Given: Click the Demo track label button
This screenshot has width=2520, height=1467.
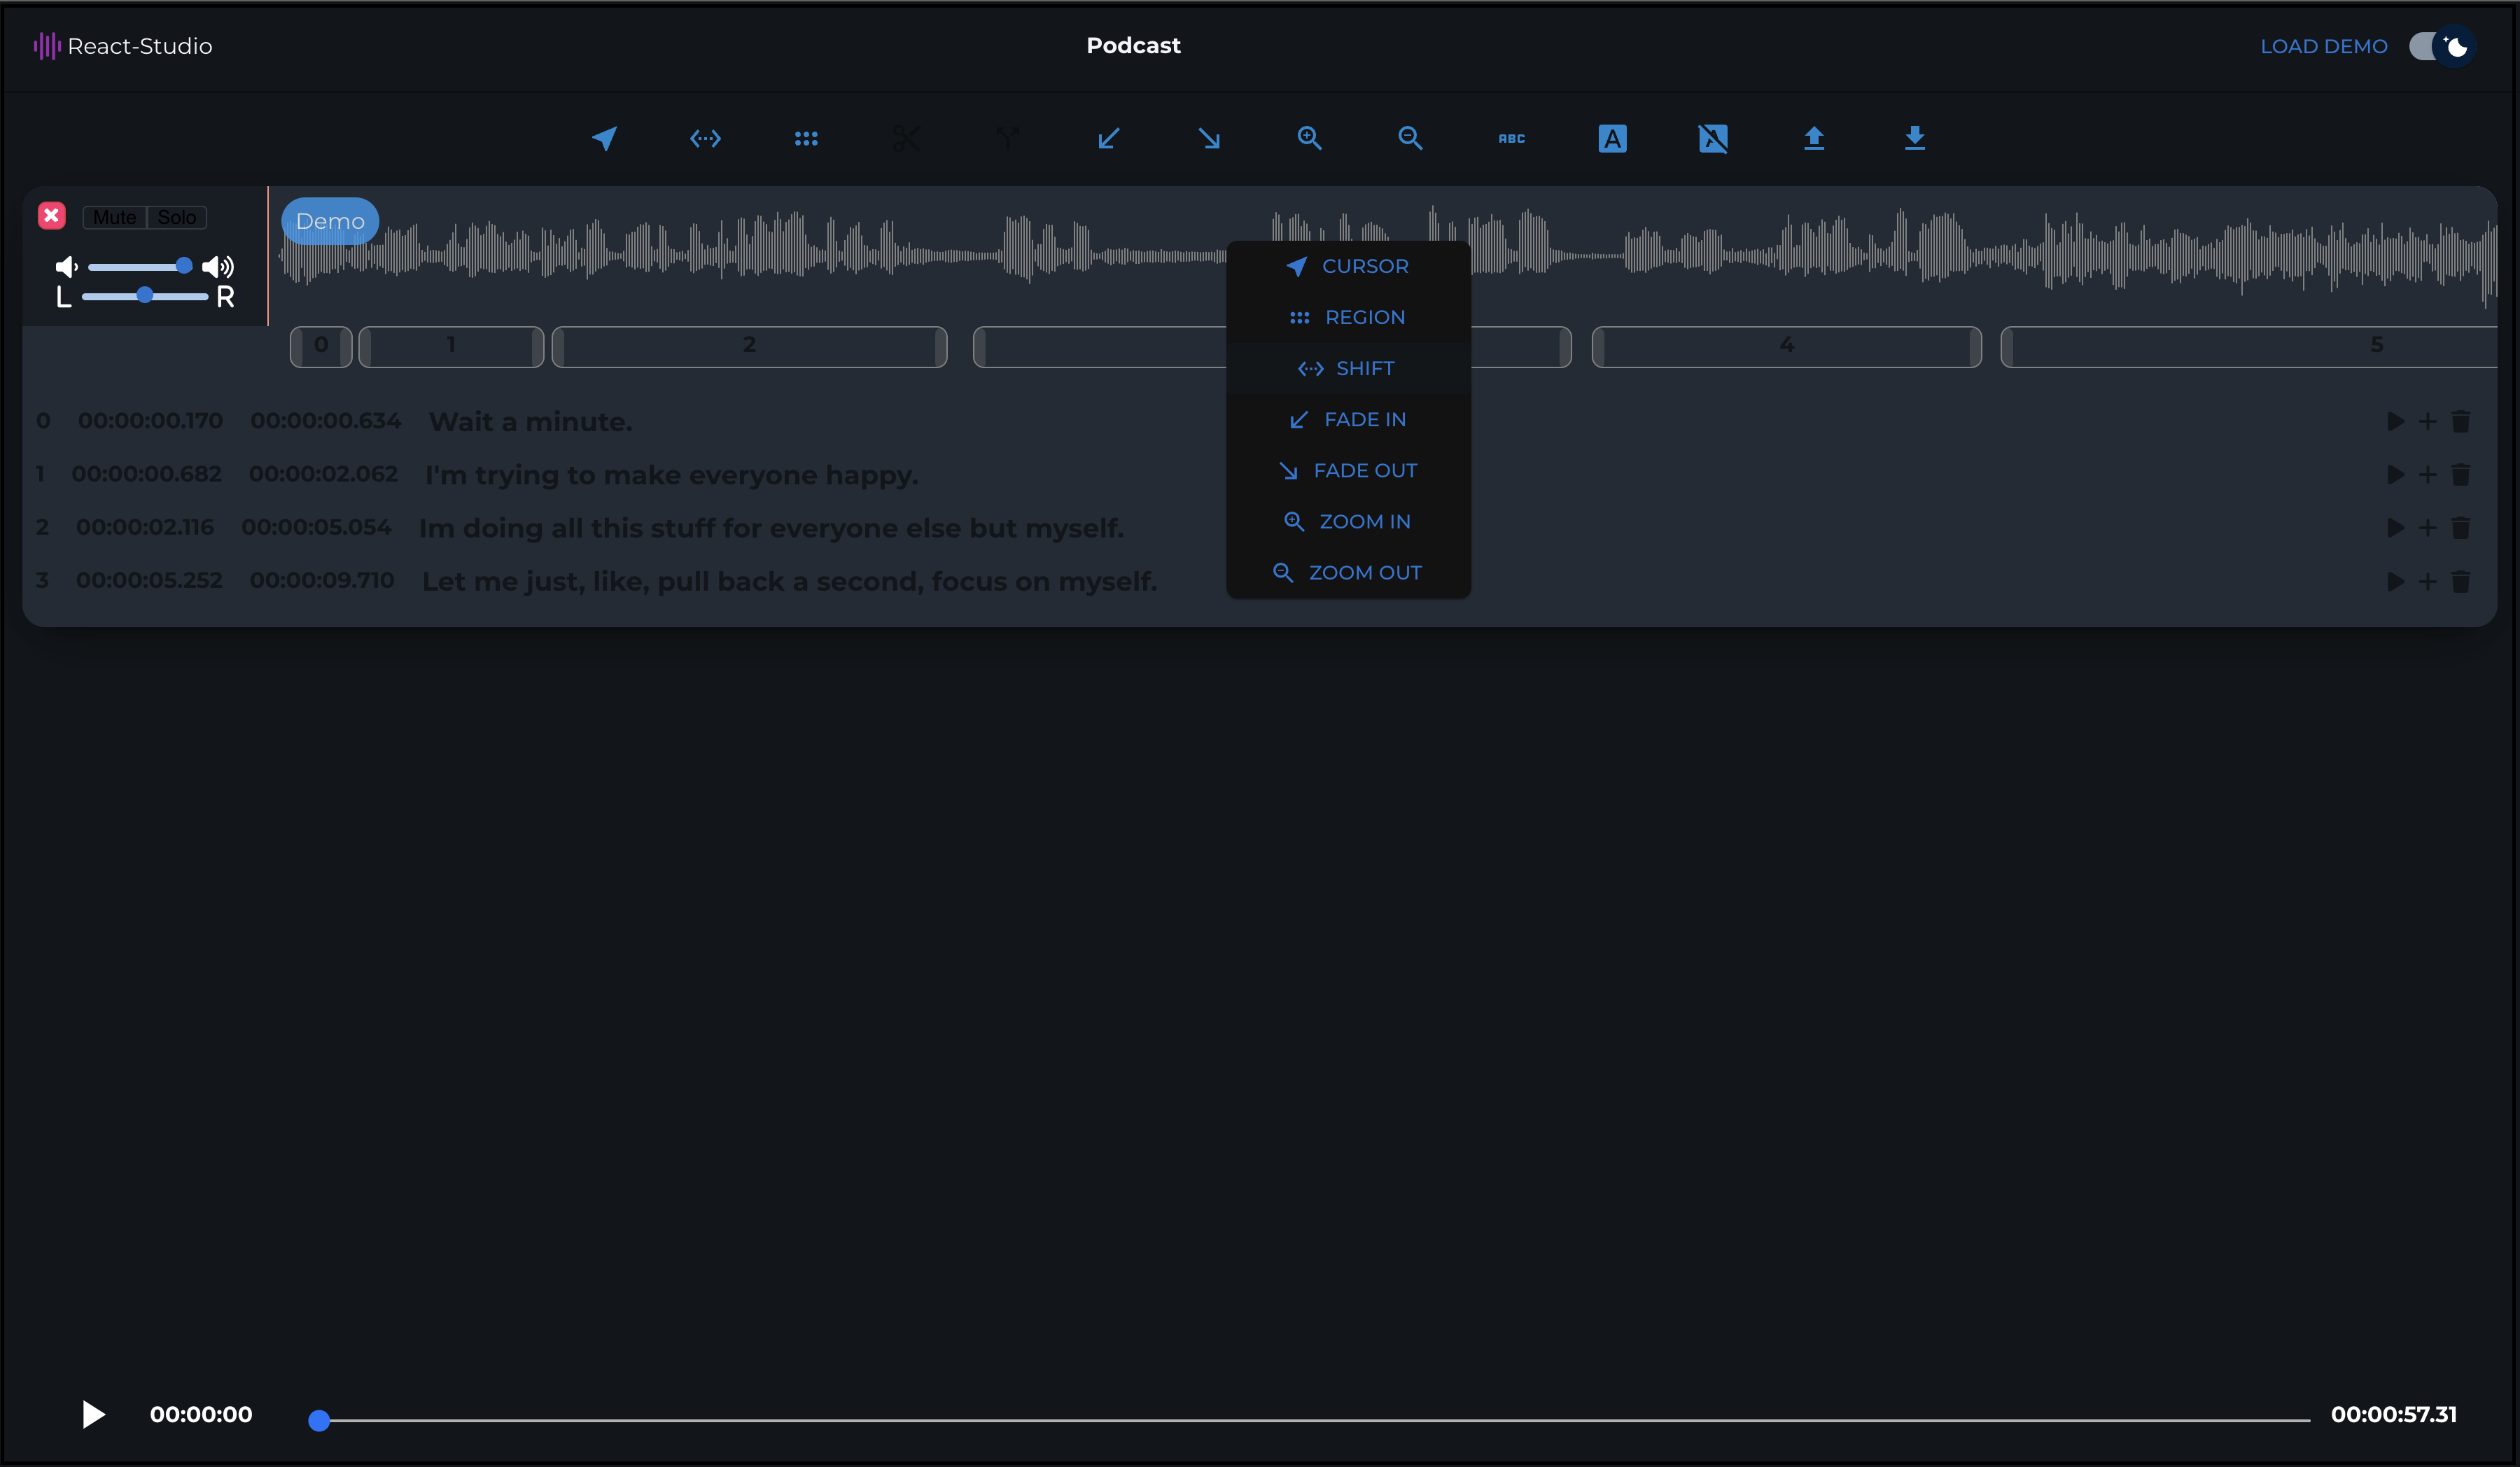Looking at the screenshot, I should pos(330,221).
